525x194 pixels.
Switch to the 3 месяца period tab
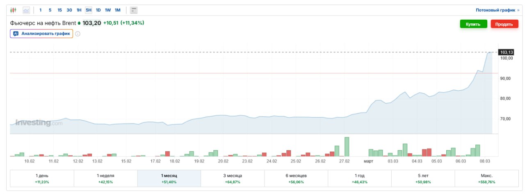(x=233, y=178)
